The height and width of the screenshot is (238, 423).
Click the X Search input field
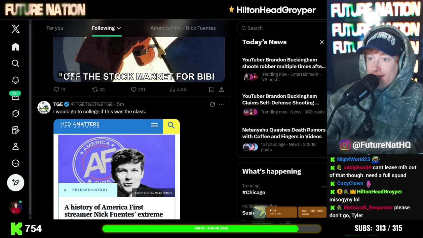pos(282,28)
